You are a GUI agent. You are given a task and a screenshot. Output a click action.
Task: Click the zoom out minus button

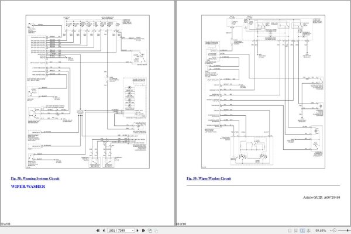(335, 230)
